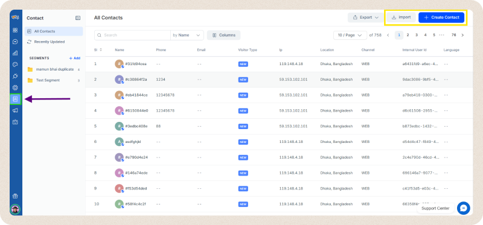Image resolution: width=483 pixels, height=225 pixels.
Task: Go to page 5
Action: click(434, 35)
